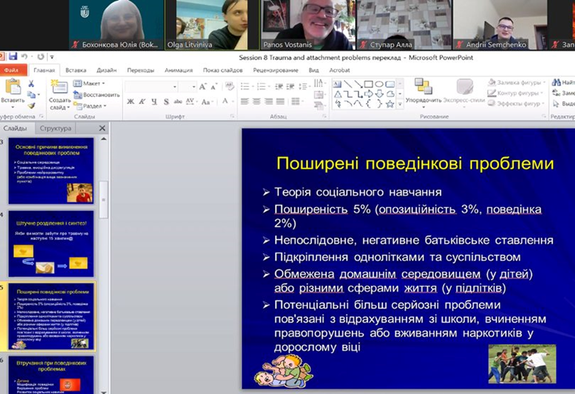
Task: Click the Упорядочить arrange icon
Action: pyautogui.click(x=423, y=90)
